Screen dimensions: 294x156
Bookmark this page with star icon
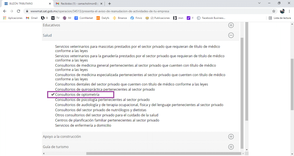tap(274, 11)
